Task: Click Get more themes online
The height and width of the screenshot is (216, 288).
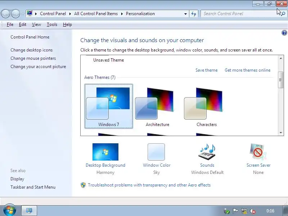Action: point(248,70)
